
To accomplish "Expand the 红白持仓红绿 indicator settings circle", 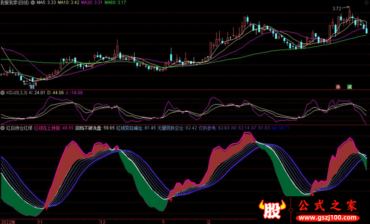I will tap(3, 127).
